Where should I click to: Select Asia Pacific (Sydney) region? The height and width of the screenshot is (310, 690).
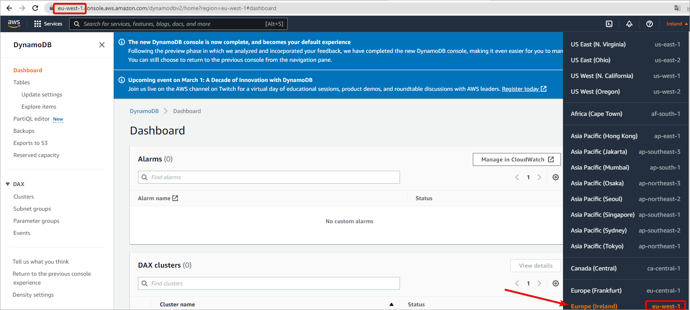point(625,230)
